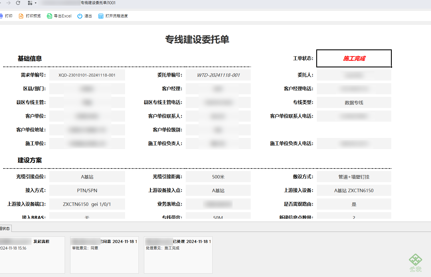Click the Print (打印) toolbar icon
The image size is (431, 277).
1,16
